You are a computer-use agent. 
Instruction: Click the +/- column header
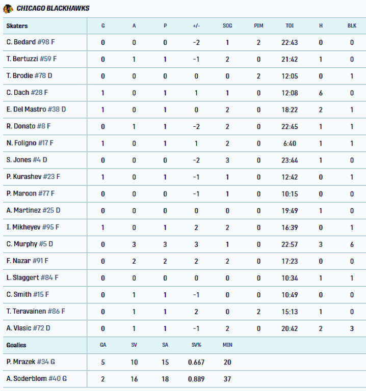[x=196, y=25]
